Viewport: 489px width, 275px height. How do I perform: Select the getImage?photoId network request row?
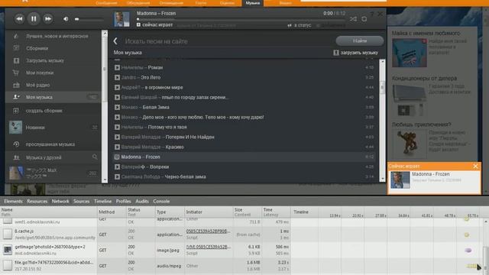click(x=48, y=250)
